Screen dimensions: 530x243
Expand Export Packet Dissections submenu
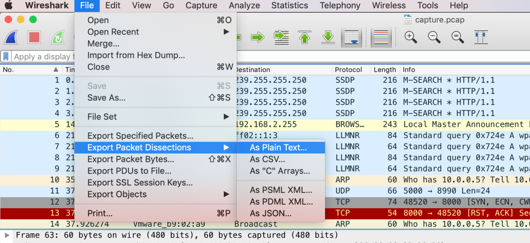(155, 147)
